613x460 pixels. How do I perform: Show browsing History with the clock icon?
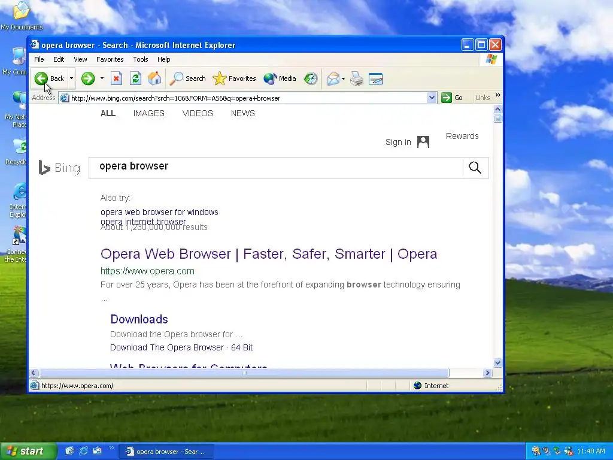tap(311, 78)
